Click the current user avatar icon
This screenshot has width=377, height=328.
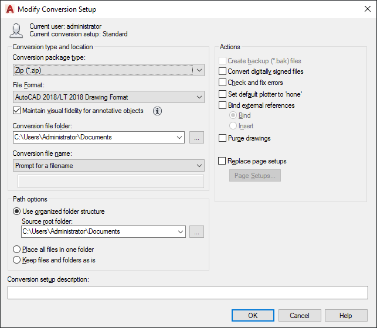[x=16, y=30]
